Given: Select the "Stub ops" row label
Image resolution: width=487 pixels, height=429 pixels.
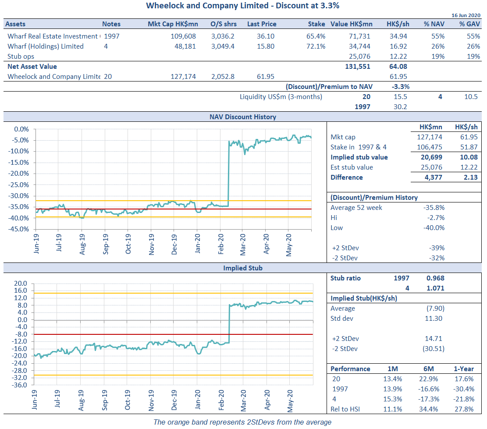Looking at the screenshot, I should click(21, 57).
